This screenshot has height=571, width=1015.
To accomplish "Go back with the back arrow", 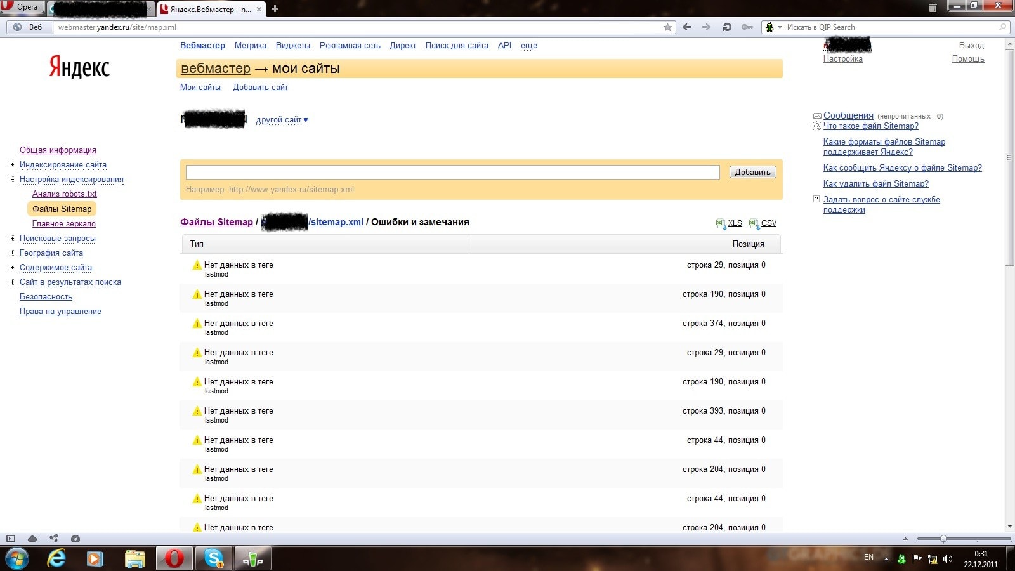I will pos(686,27).
